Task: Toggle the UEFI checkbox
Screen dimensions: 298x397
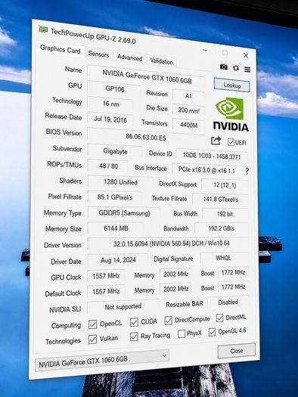Action: (231, 142)
